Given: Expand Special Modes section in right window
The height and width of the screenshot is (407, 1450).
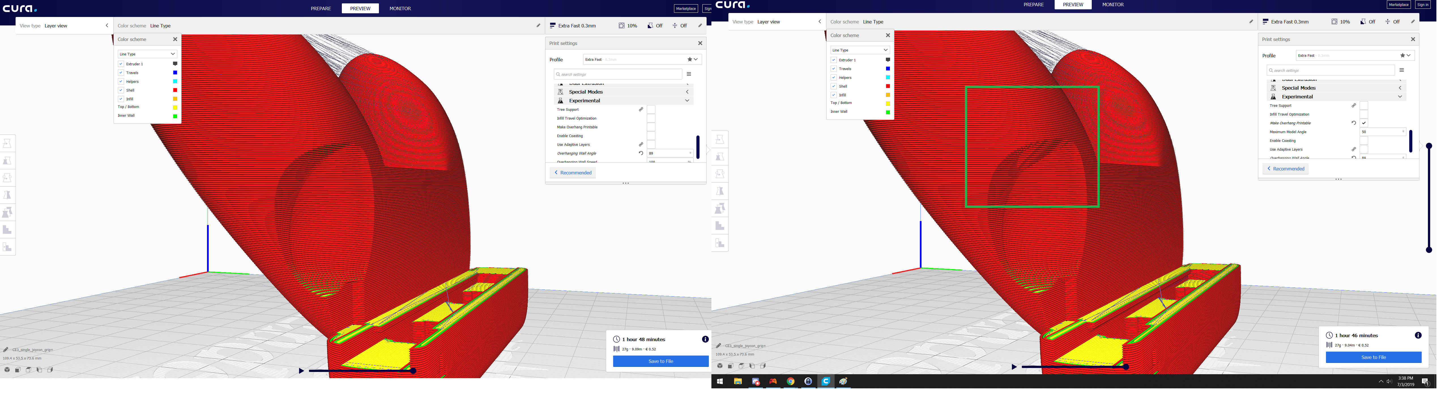Looking at the screenshot, I should click(1337, 88).
